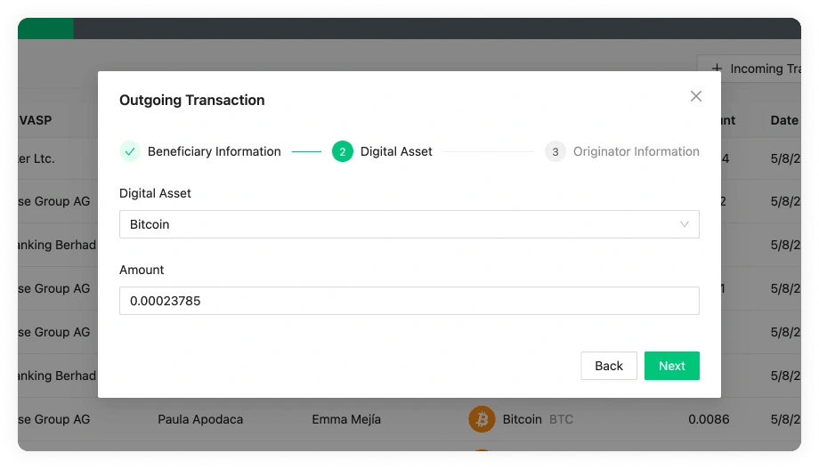The height and width of the screenshot is (469, 819).
Task: Open the Digital Asset dropdown showing Bitcoin
Action: click(401, 224)
